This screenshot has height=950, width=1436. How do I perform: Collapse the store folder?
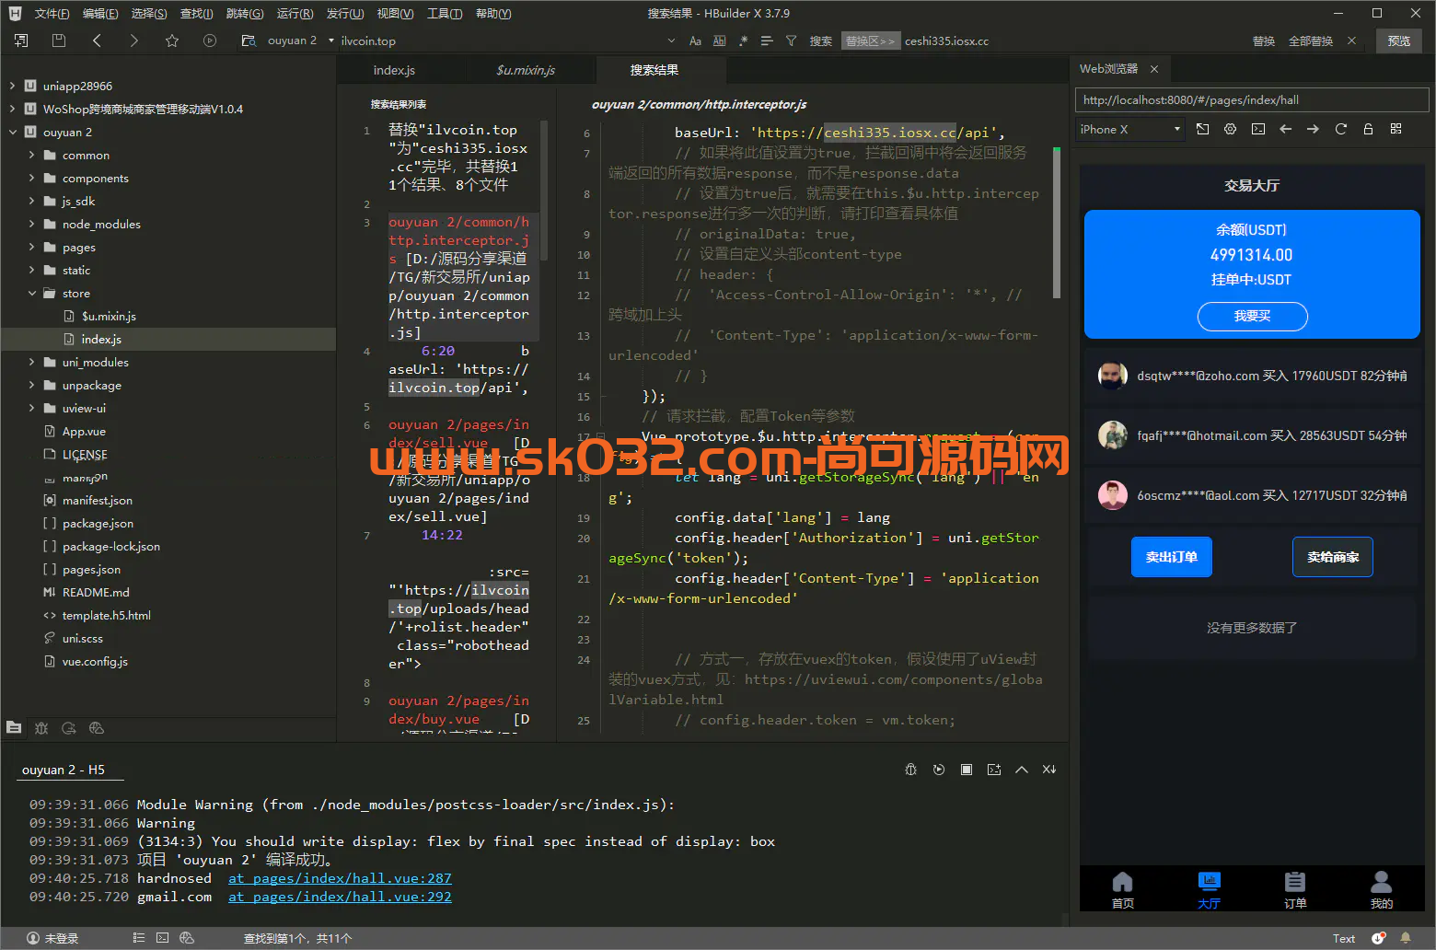[31, 293]
